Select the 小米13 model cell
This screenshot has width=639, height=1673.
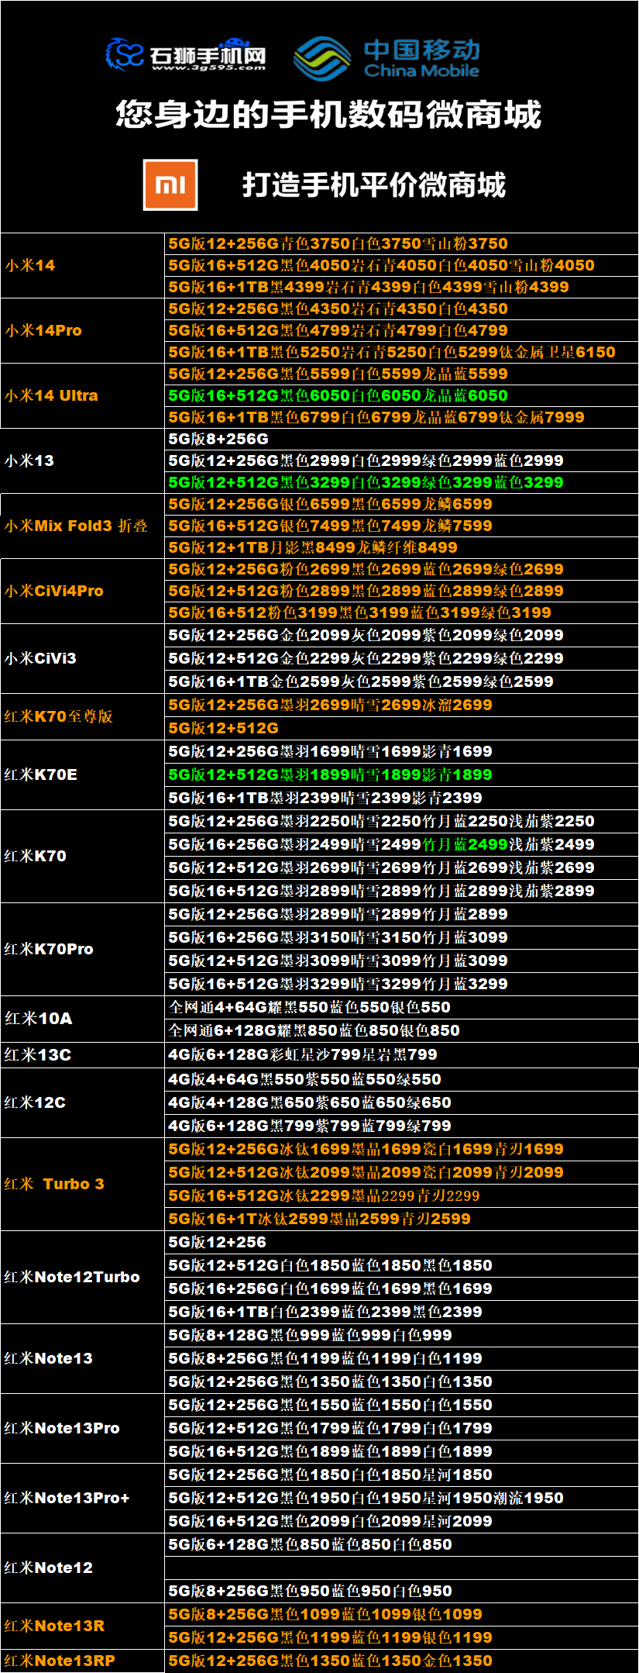(x=83, y=461)
